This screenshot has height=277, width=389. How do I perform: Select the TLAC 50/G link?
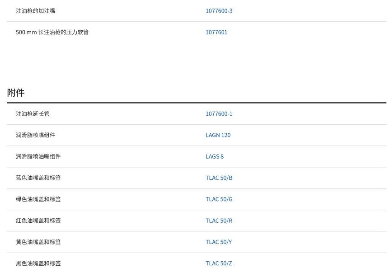pos(219,199)
